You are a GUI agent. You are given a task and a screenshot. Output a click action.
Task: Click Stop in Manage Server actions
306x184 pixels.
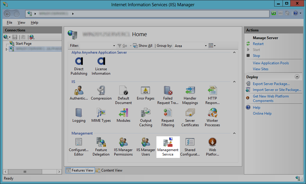coord(256,55)
